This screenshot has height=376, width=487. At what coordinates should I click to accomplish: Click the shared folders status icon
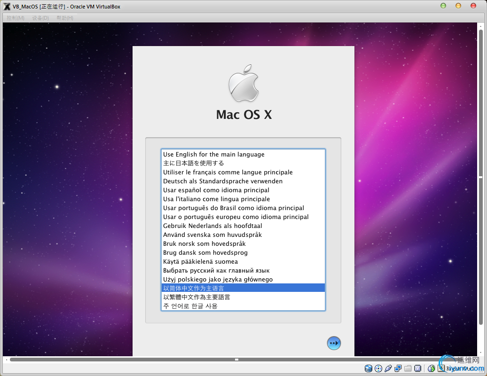(408, 368)
